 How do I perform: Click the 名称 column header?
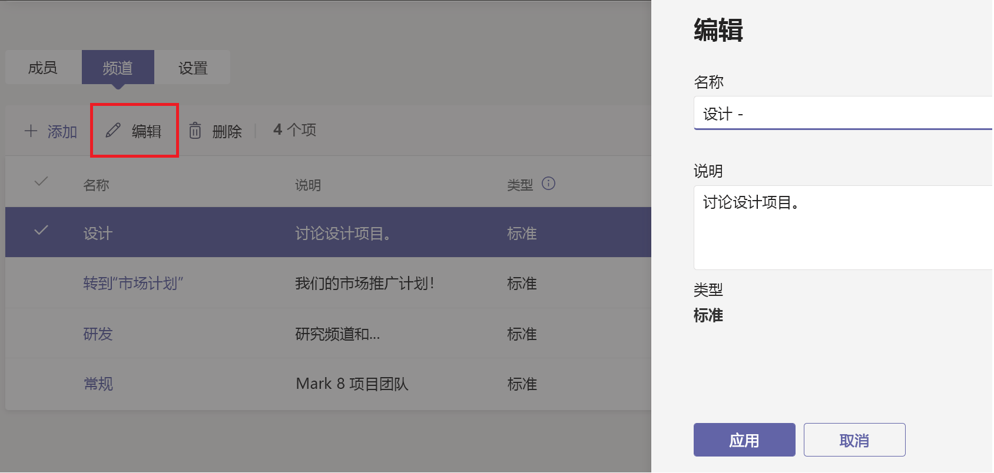pos(97,185)
